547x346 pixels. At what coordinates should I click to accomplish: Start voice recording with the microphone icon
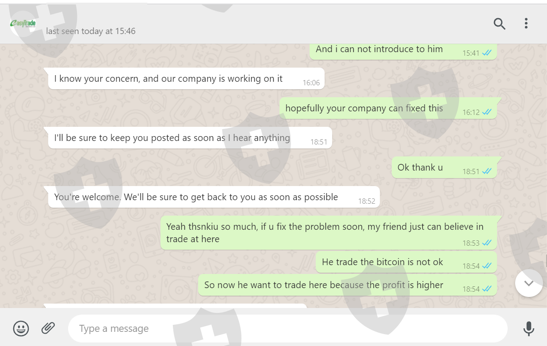click(x=528, y=328)
